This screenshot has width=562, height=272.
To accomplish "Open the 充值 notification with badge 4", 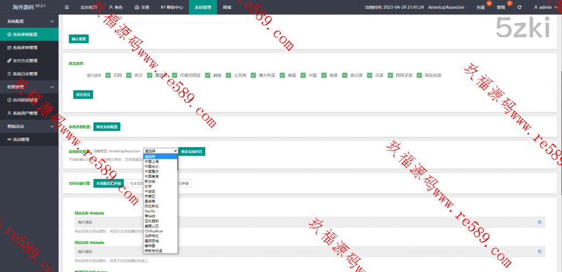I will [481, 8].
